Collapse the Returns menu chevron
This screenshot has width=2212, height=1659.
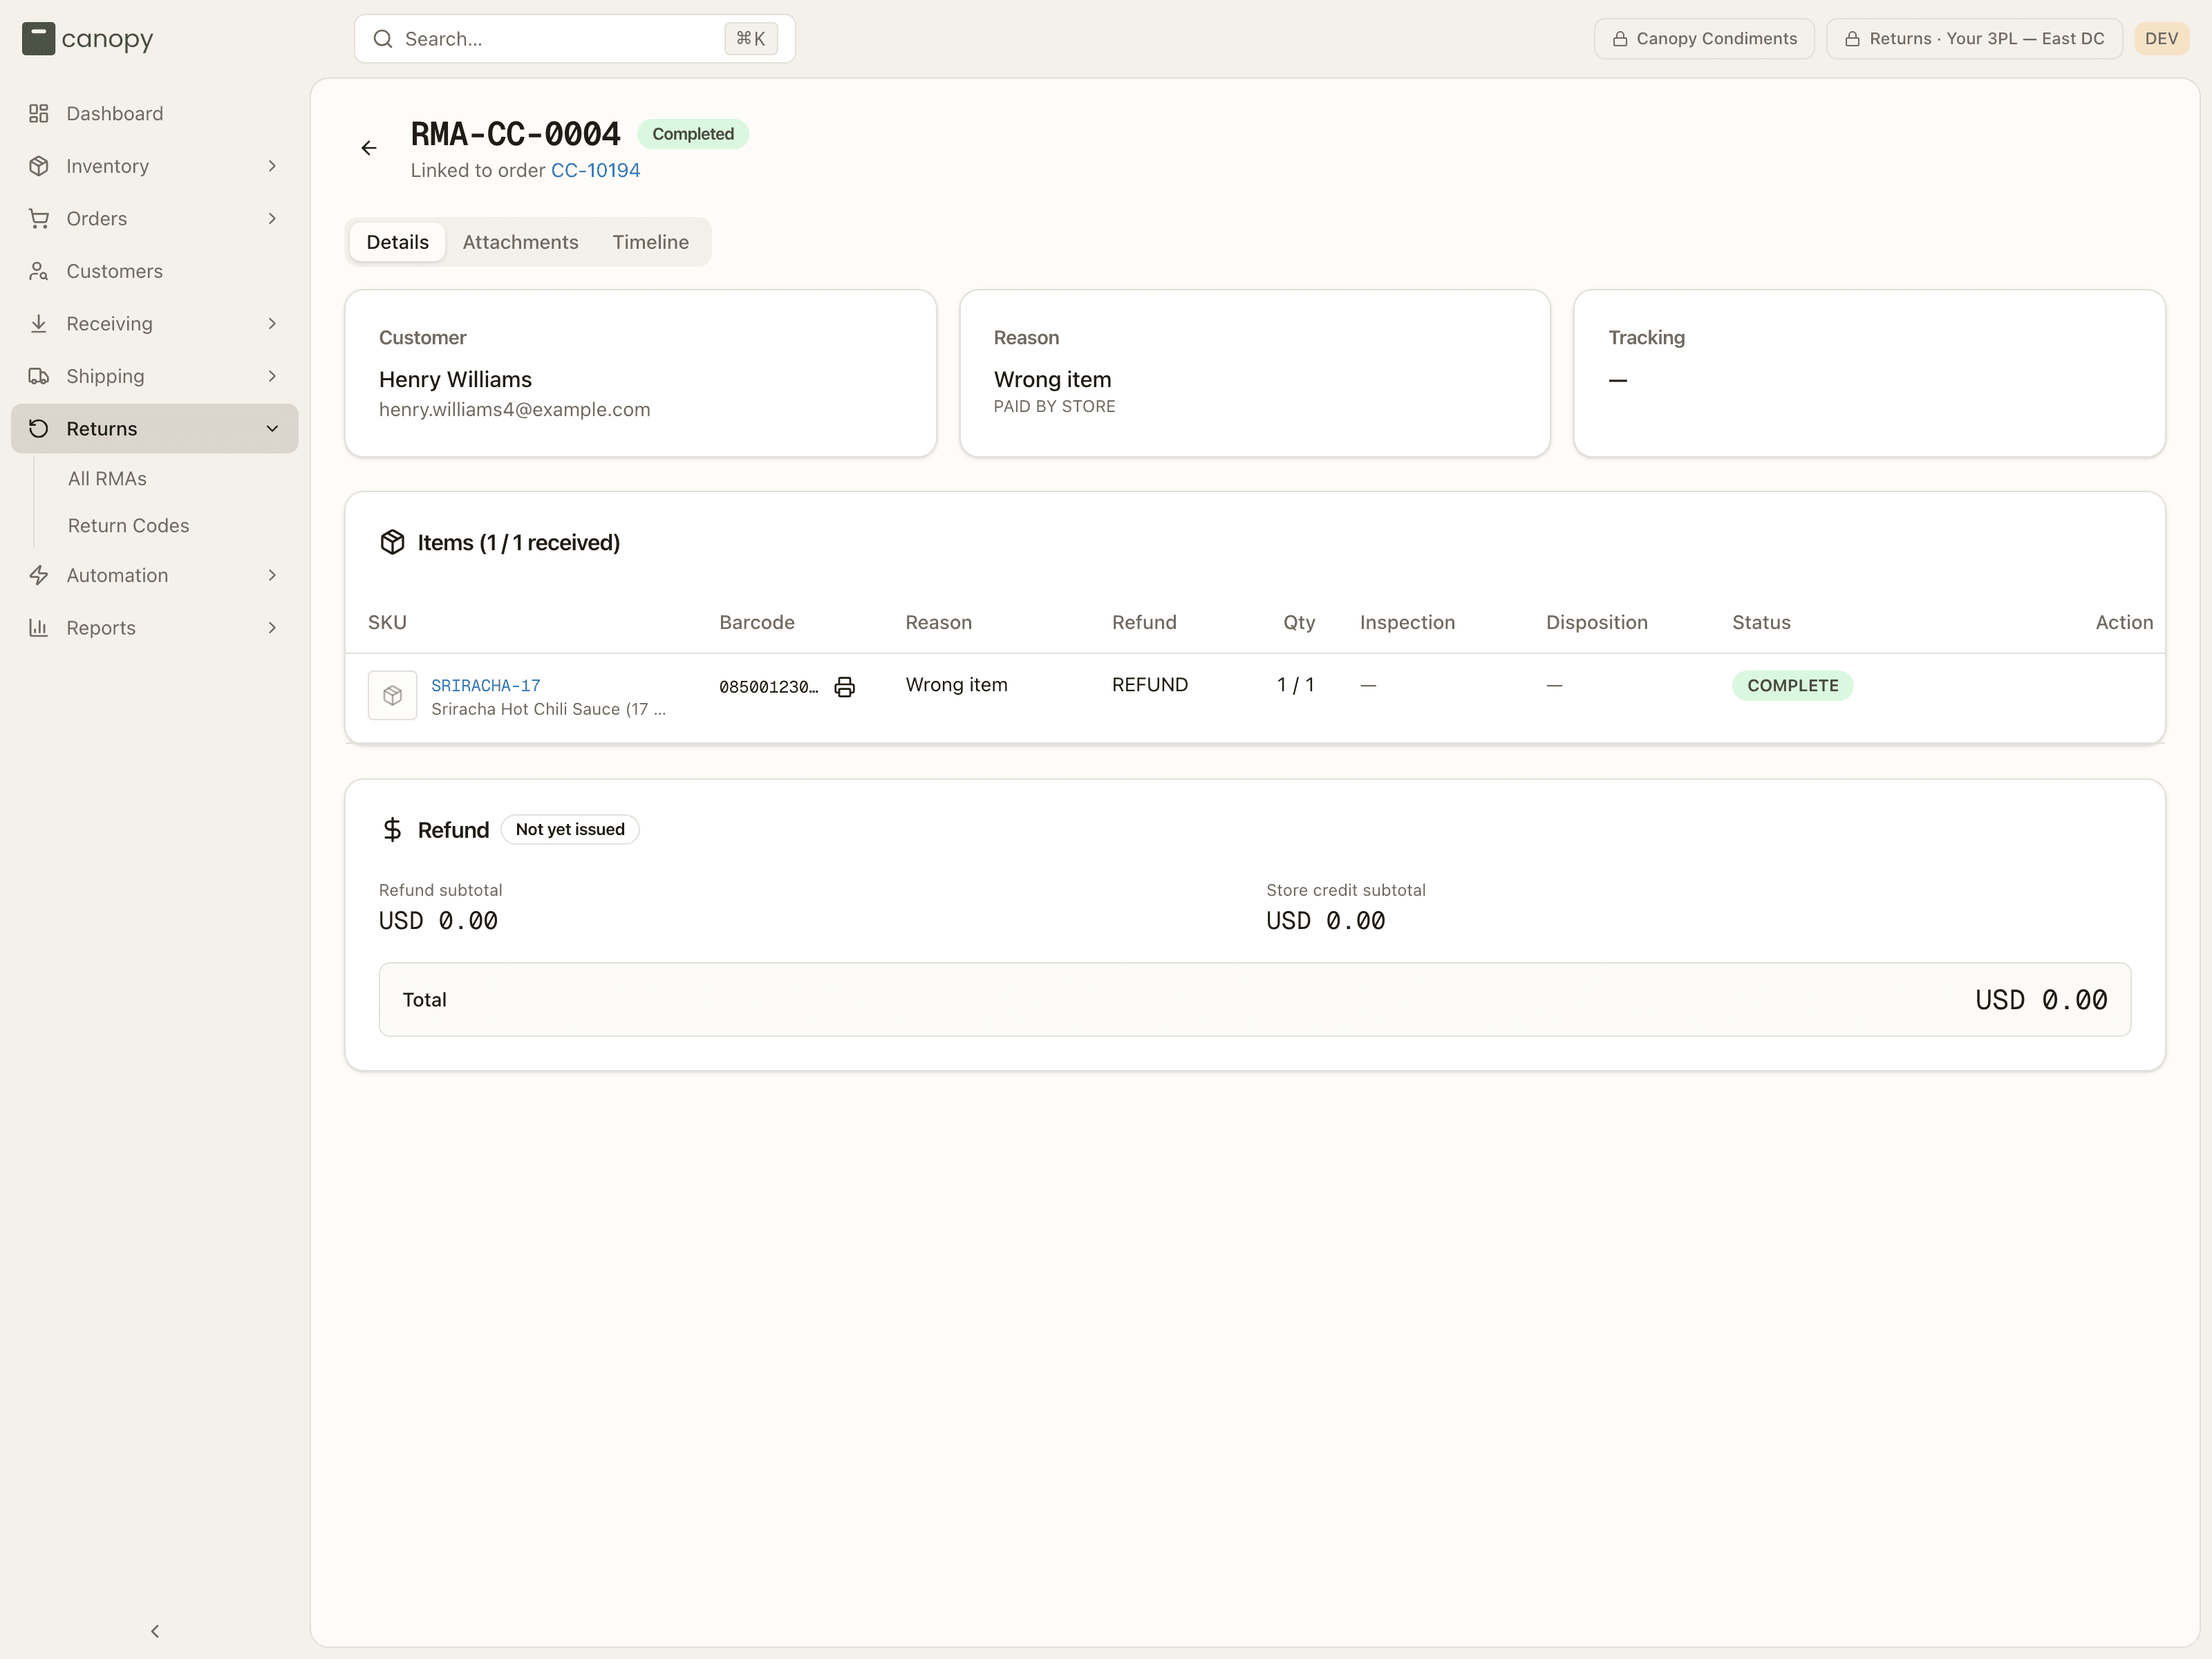(x=272, y=429)
